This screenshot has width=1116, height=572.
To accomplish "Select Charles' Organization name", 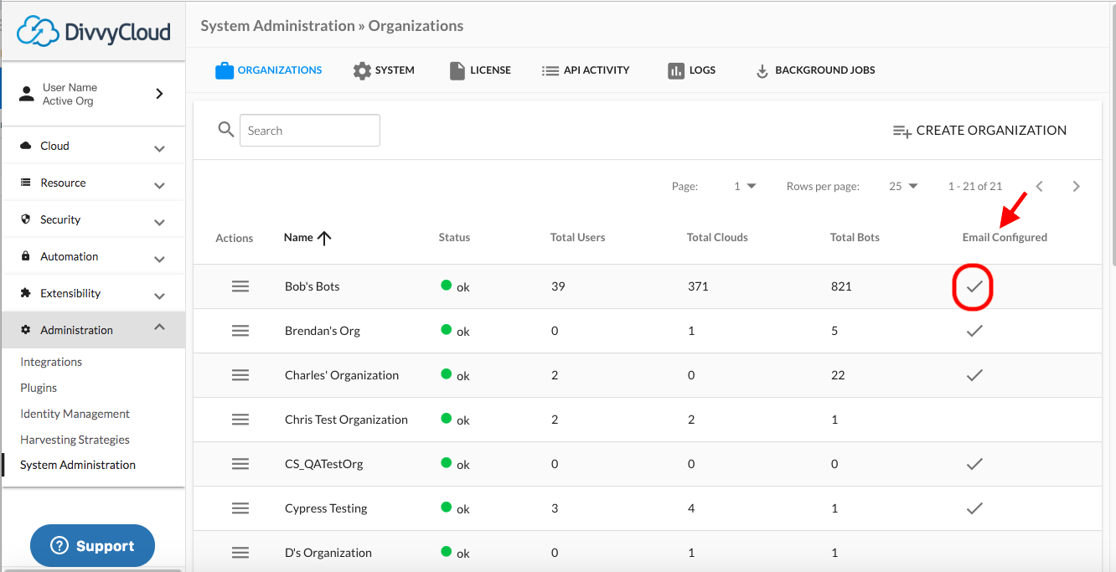I will 342,375.
